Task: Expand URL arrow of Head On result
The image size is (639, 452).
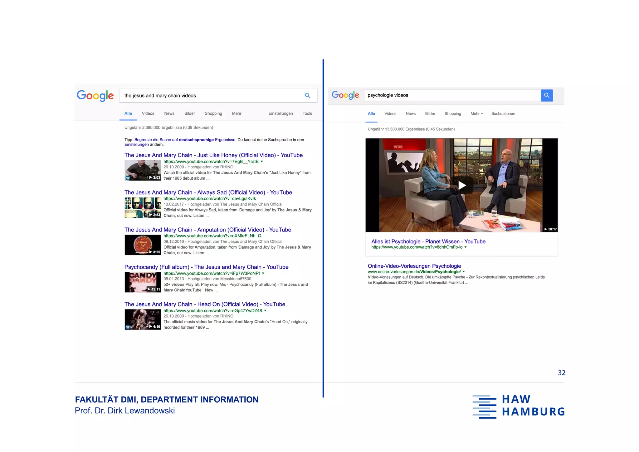Action: tap(265, 310)
